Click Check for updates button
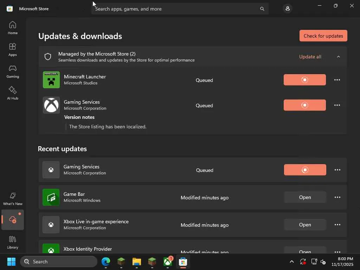The height and width of the screenshot is (270, 360). pyautogui.click(x=323, y=36)
